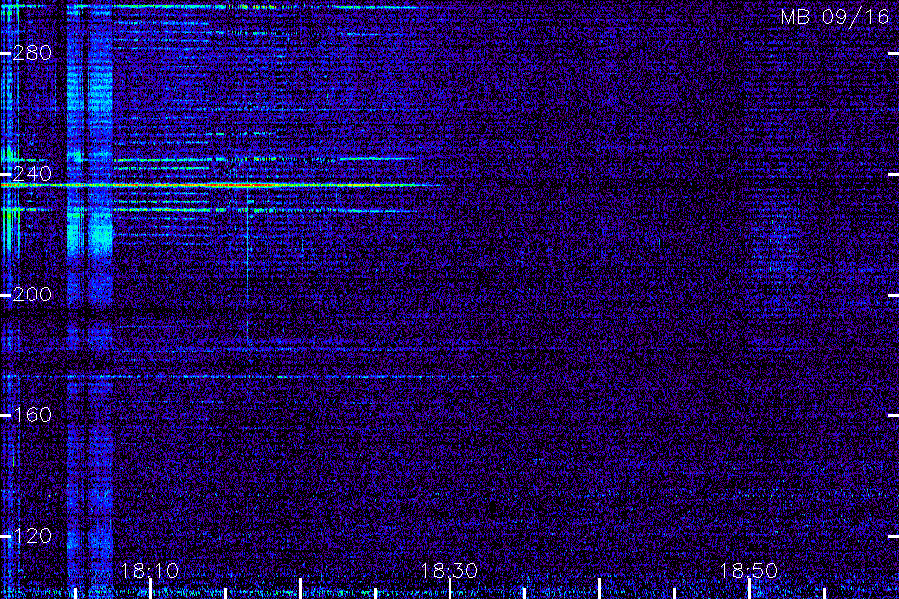Click the 18:10 time axis label
The image size is (899, 599).
pyautogui.click(x=150, y=571)
